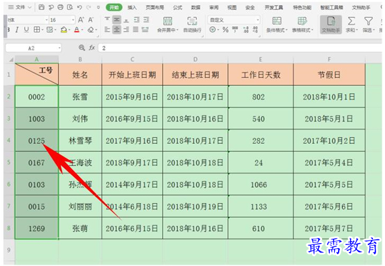
Task: Open the font size dropdown showing 16
Action: coord(73,20)
